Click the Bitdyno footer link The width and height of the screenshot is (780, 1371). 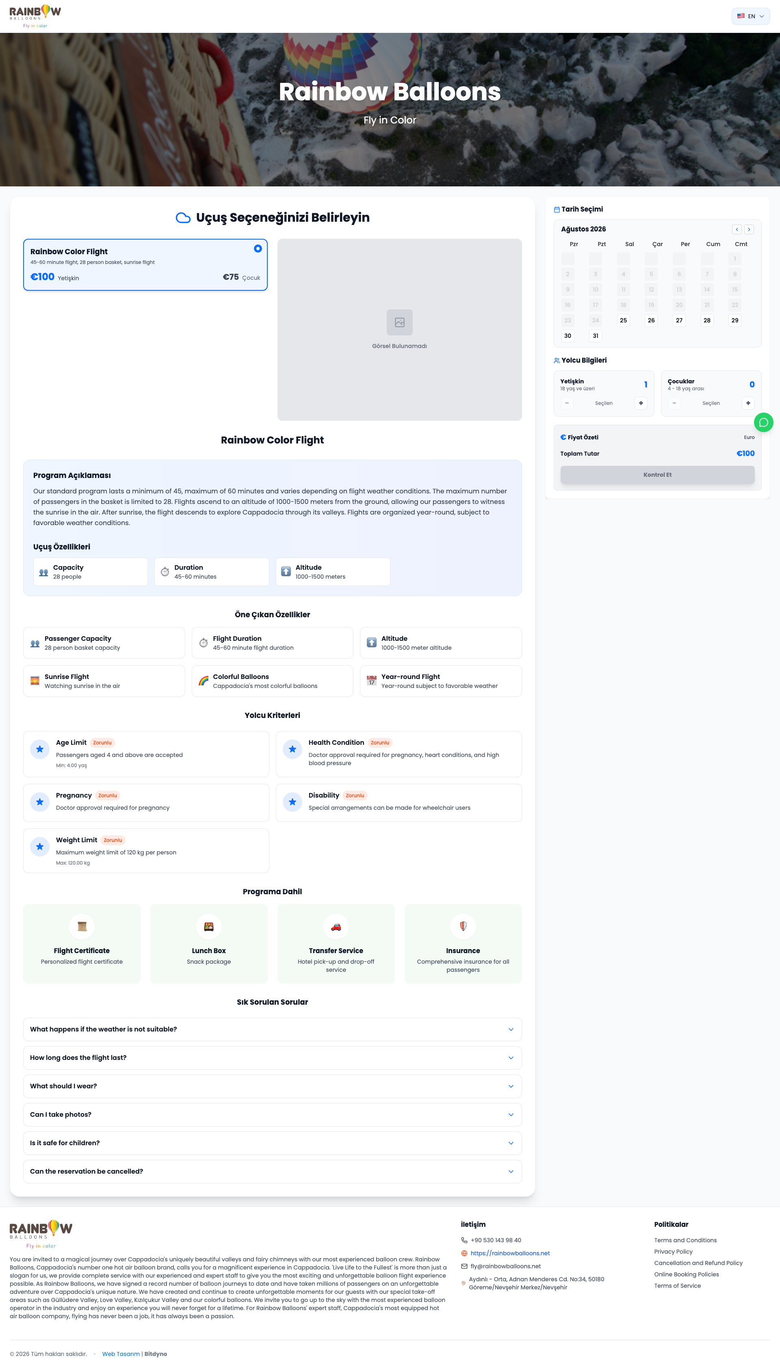click(156, 1354)
